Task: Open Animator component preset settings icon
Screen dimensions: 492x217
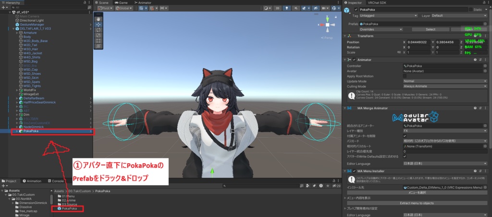Action: coord(480,60)
